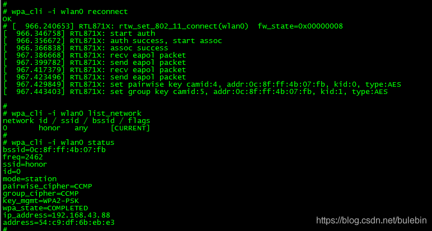Screen dimensions: 432x231
Task: Click the ip_address=192.168.43.88 line
Action: pos(56,215)
